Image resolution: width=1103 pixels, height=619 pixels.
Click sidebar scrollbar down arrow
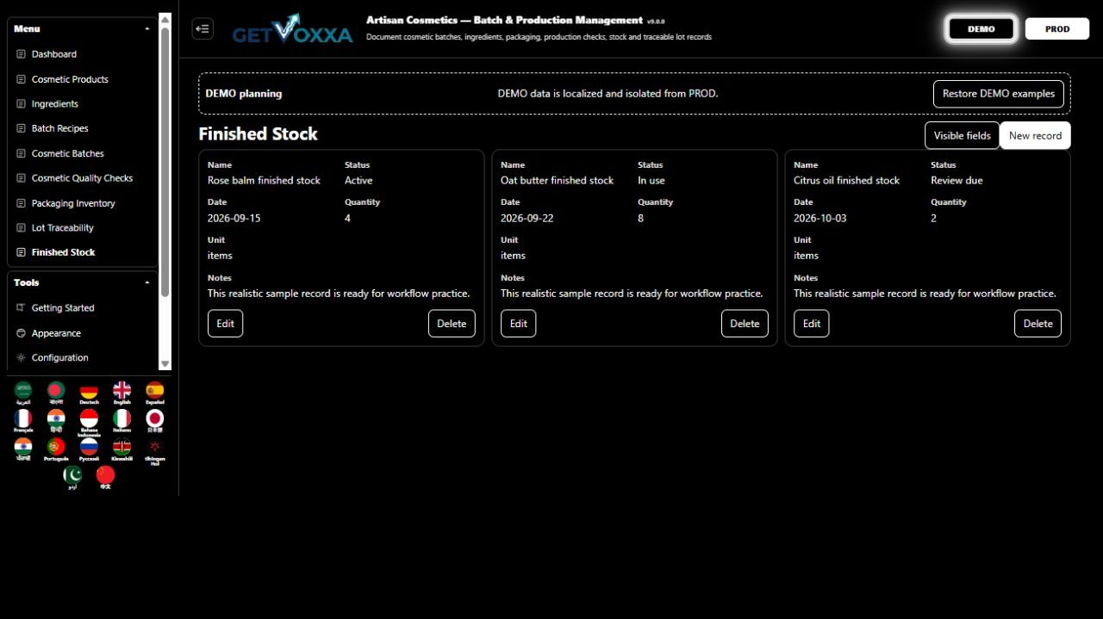coord(165,365)
